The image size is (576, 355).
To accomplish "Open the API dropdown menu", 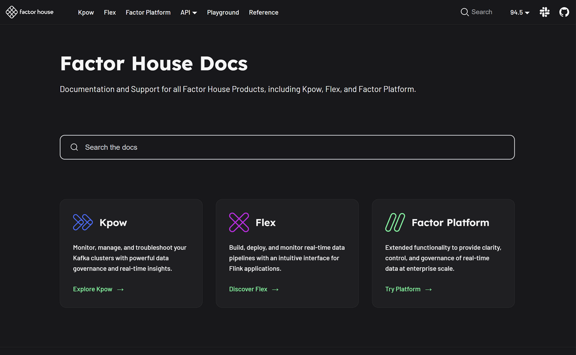I will pyautogui.click(x=189, y=12).
